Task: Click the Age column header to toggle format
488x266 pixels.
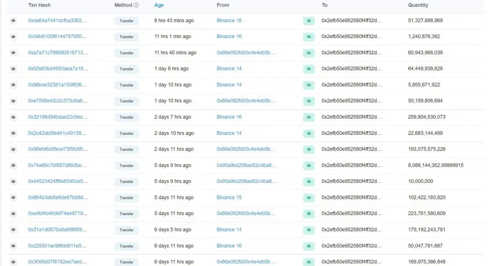Action: pos(159,5)
